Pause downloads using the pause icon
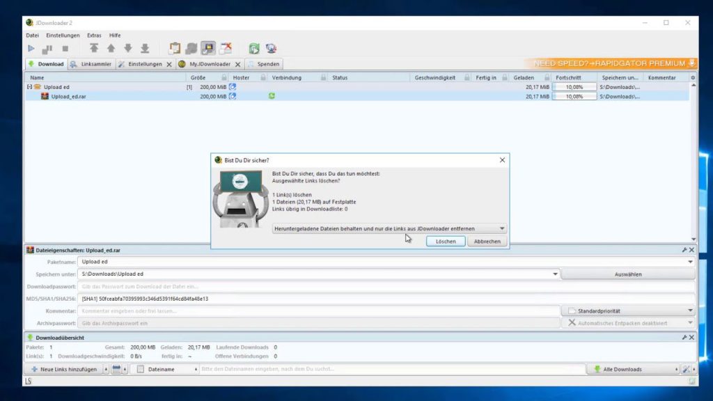This screenshot has height=401, width=713. (47, 48)
